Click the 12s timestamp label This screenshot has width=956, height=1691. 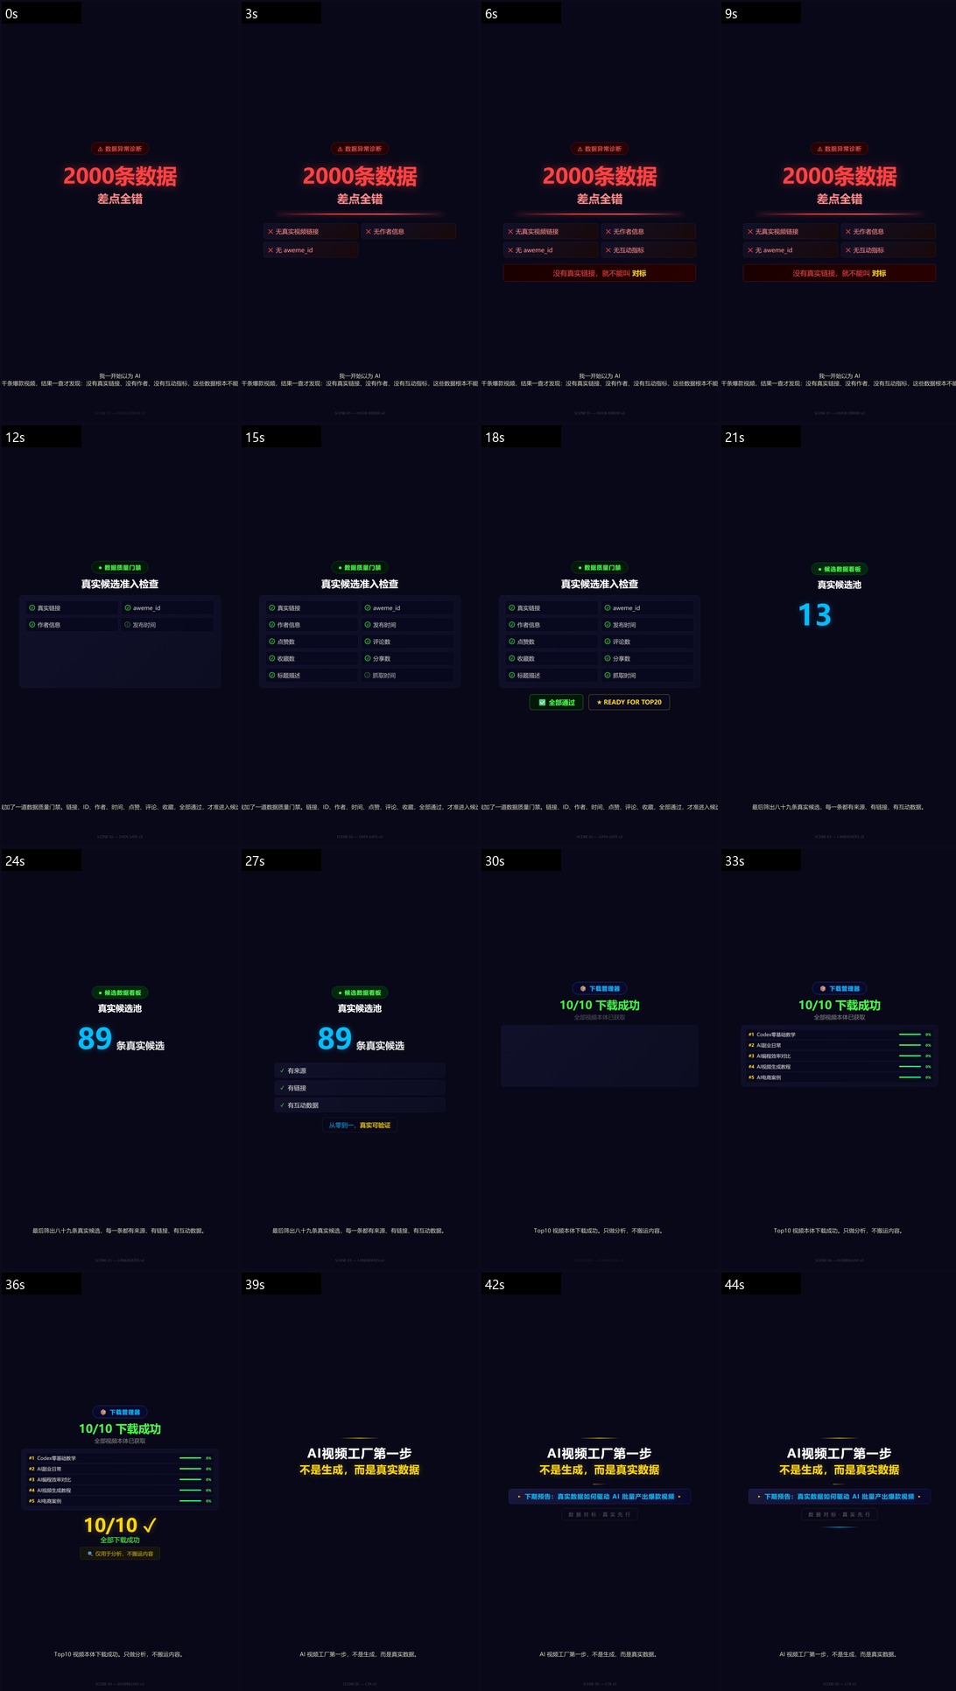click(x=15, y=438)
